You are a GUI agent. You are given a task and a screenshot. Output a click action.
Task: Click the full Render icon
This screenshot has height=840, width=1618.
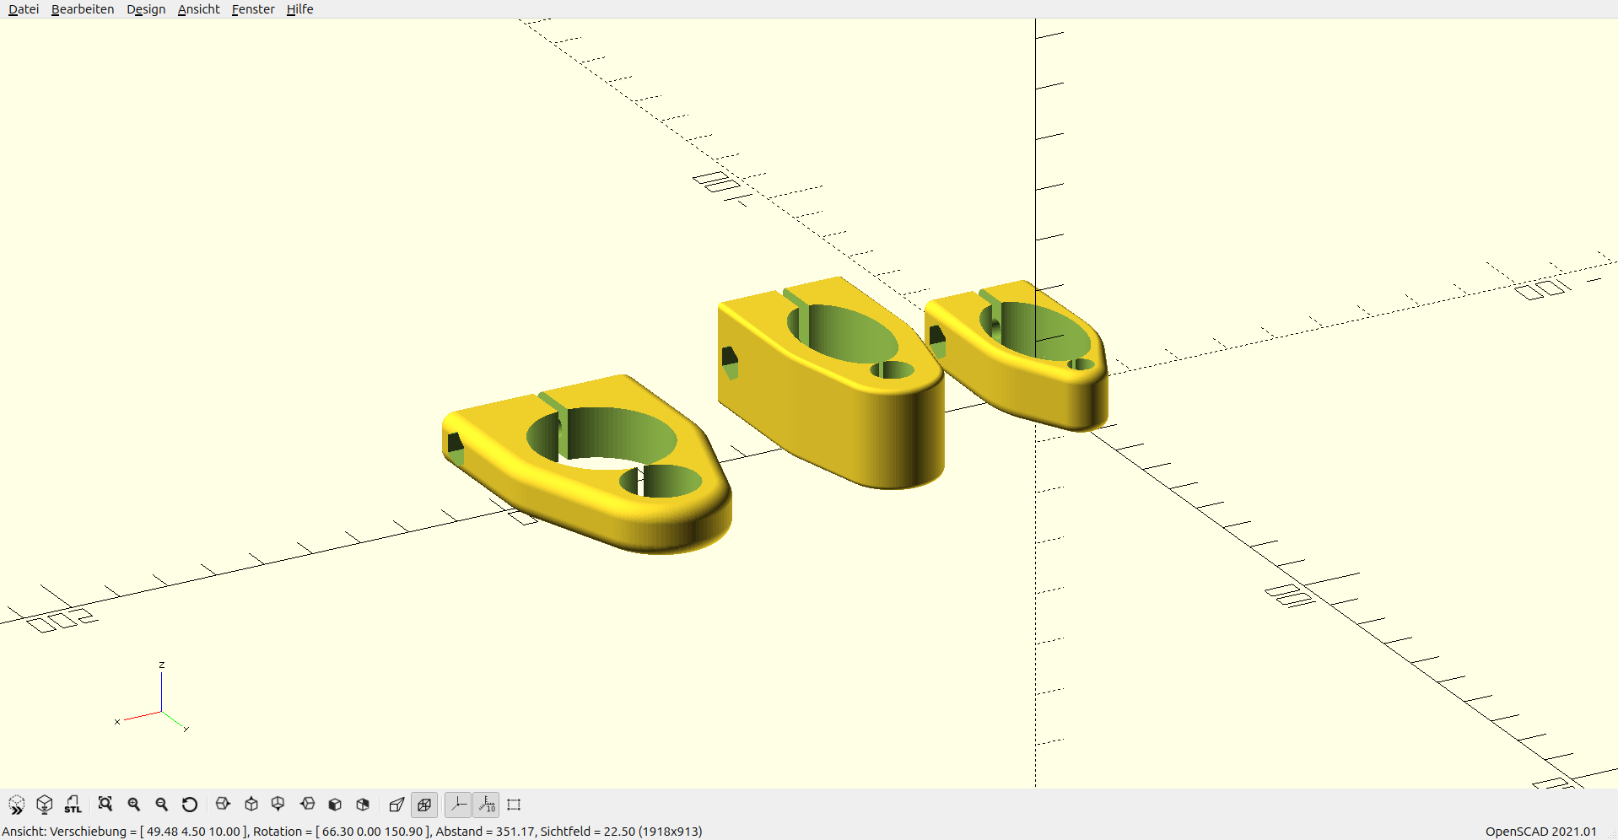45,805
